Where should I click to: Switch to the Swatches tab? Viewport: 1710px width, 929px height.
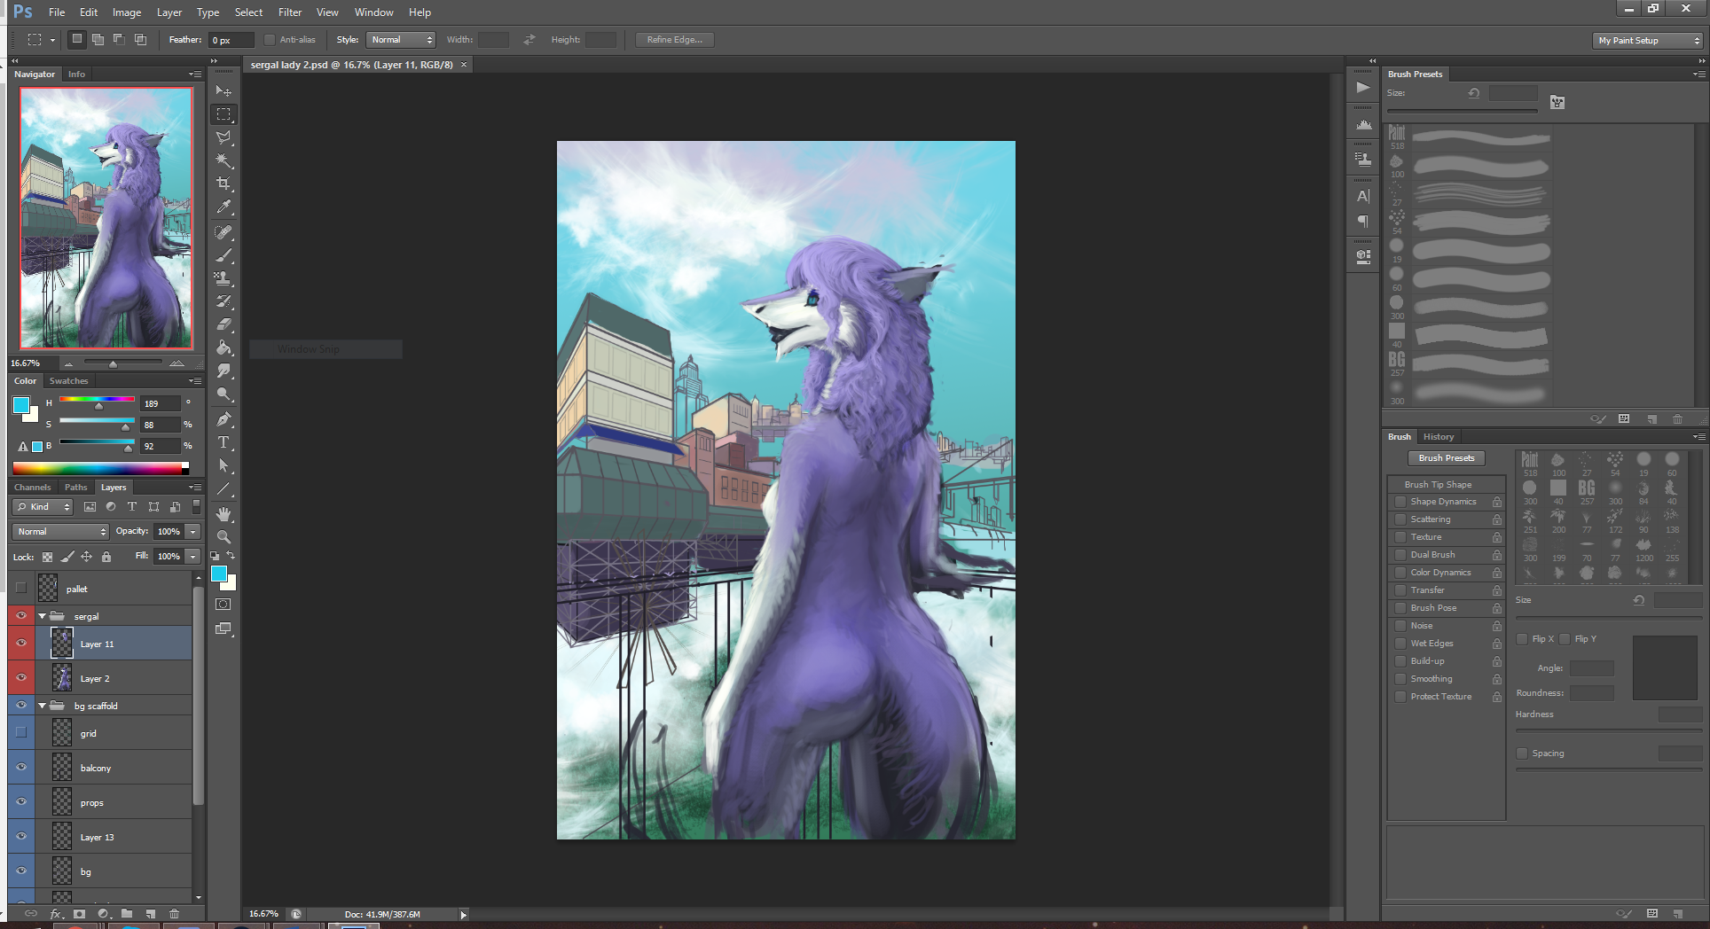coord(68,380)
